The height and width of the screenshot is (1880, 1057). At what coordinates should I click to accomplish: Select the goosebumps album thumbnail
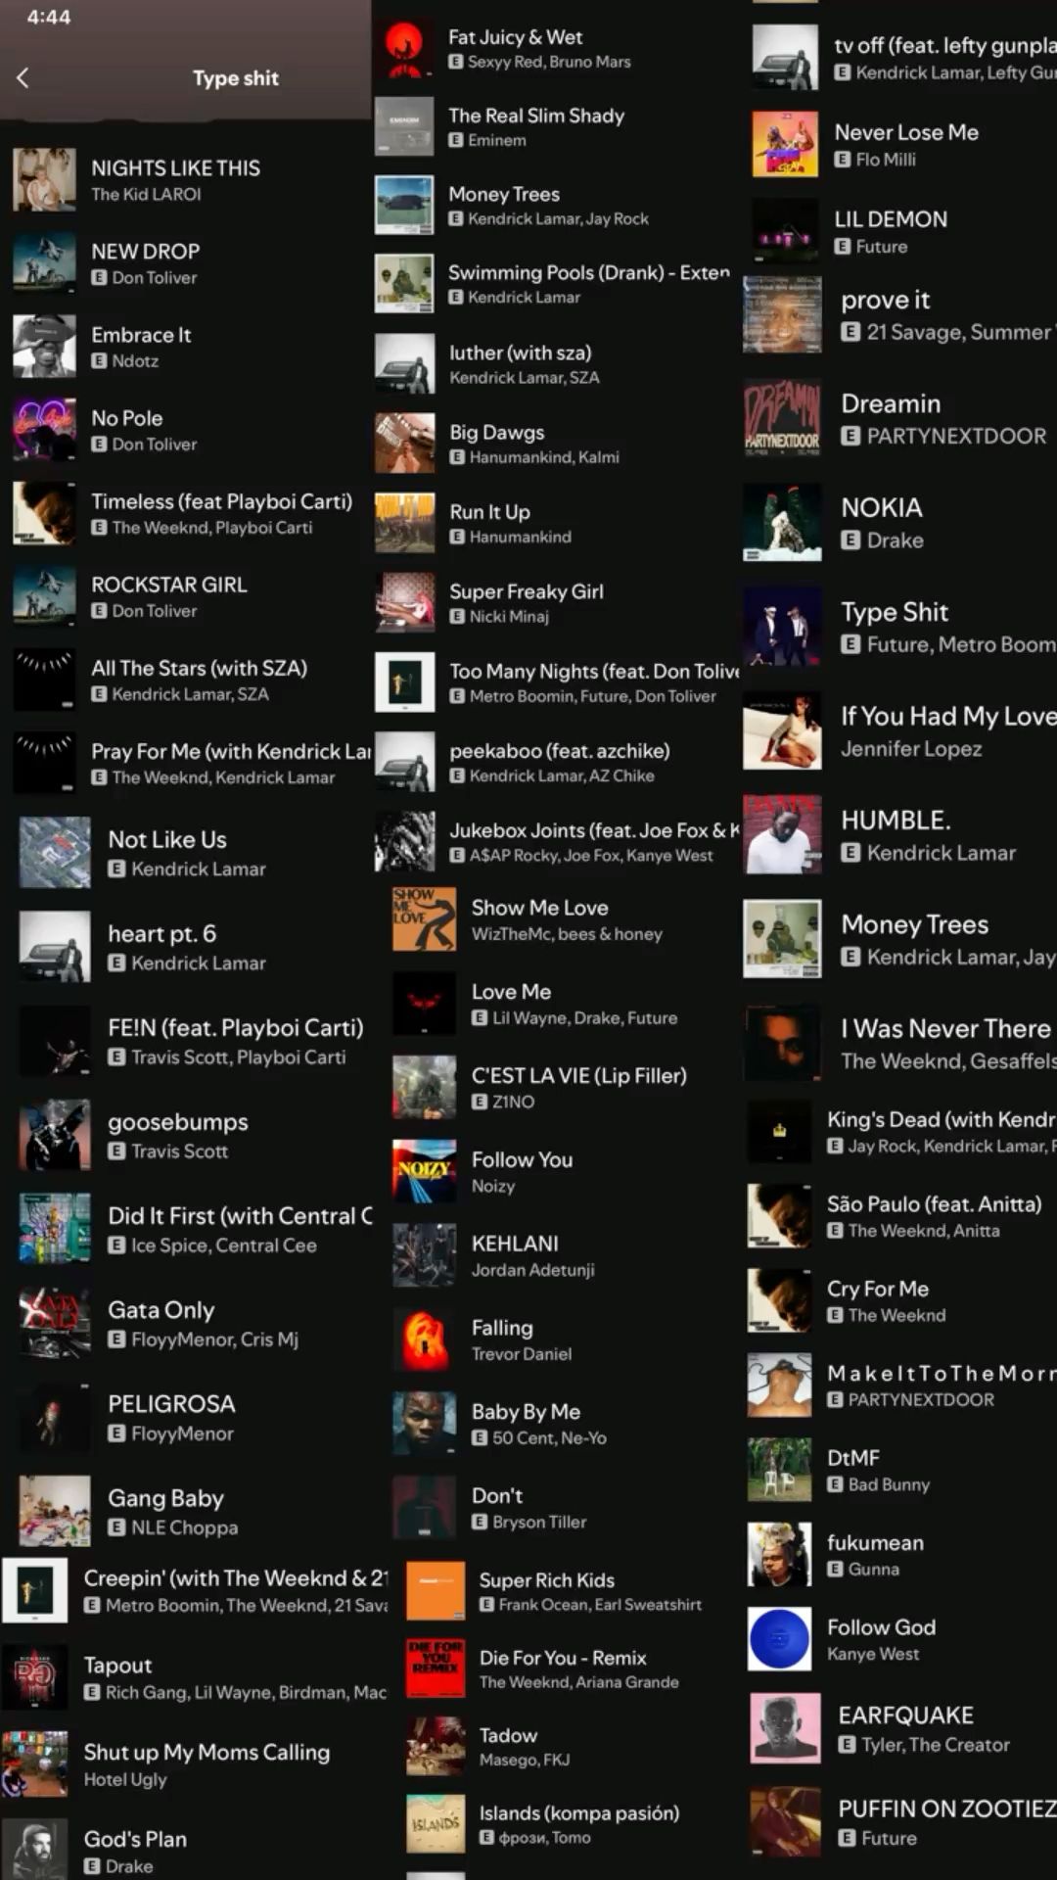(55, 1135)
